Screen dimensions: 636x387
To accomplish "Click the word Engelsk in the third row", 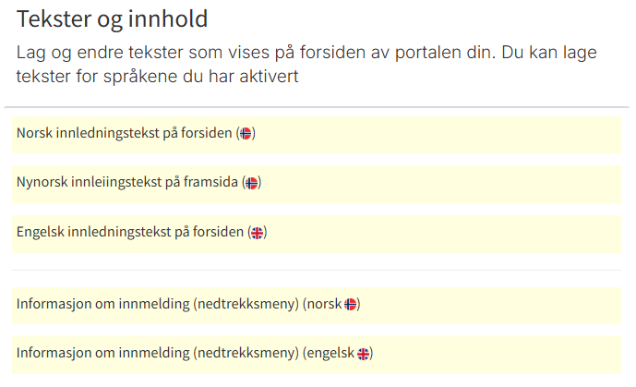I will pos(39,233).
